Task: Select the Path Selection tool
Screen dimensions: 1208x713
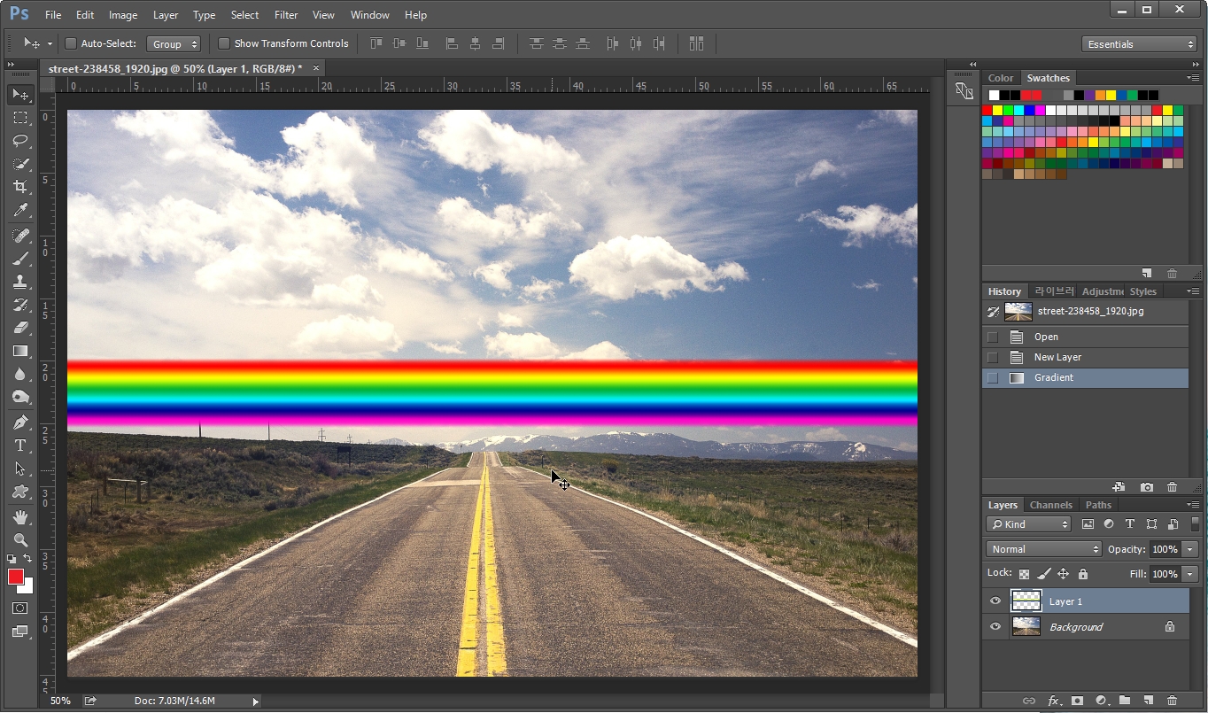Action: point(20,469)
